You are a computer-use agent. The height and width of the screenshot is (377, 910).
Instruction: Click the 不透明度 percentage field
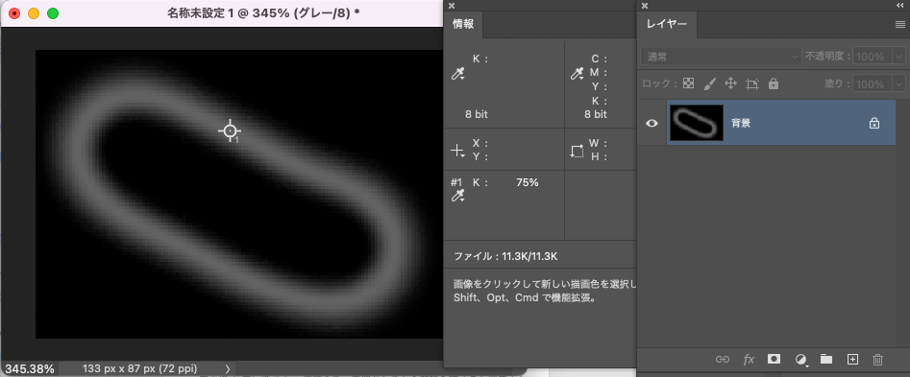[873, 57]
